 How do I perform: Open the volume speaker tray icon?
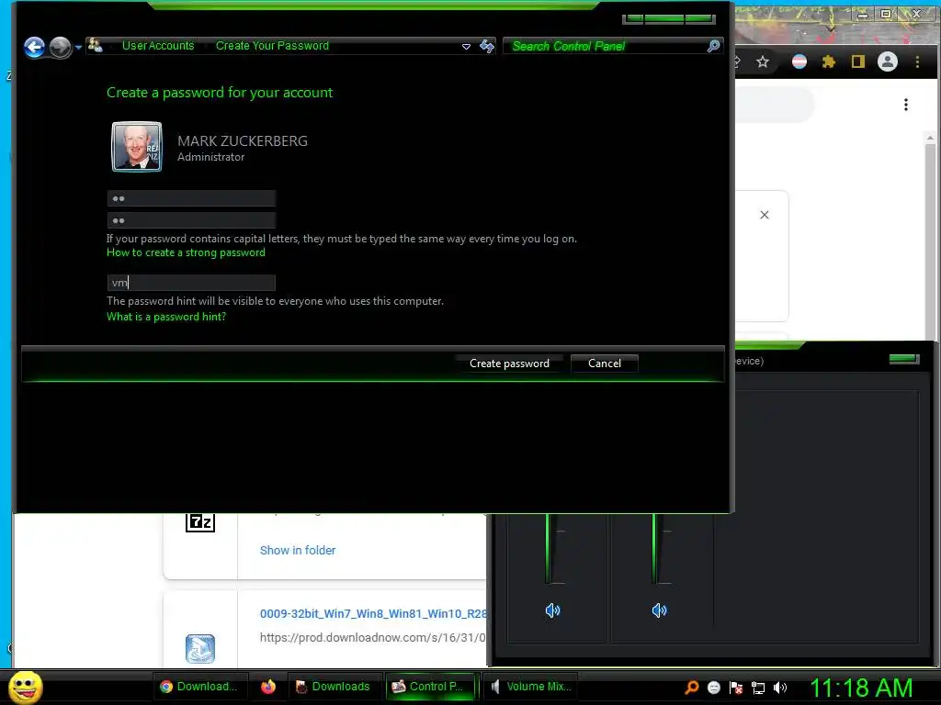tap(779, 688)
